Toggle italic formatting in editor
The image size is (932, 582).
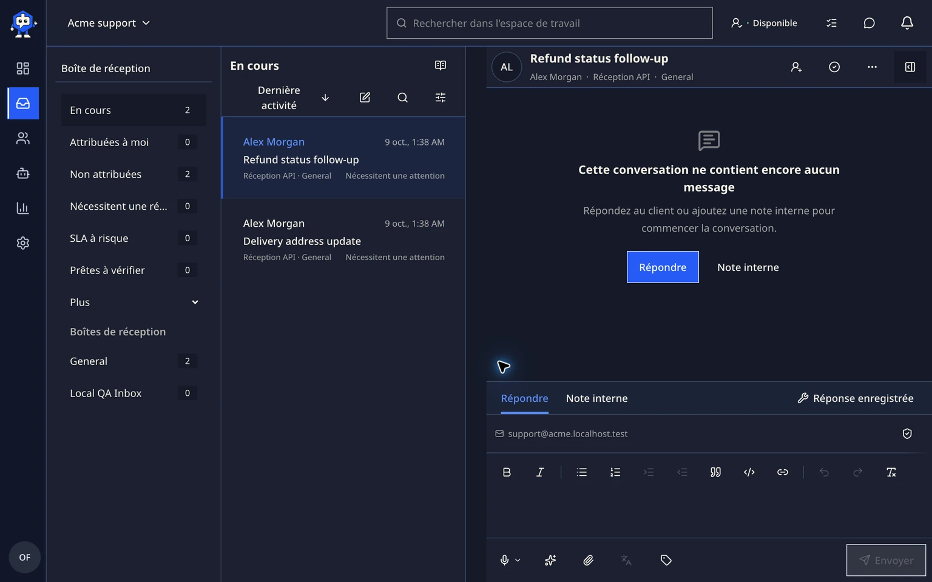pos(540,472)
